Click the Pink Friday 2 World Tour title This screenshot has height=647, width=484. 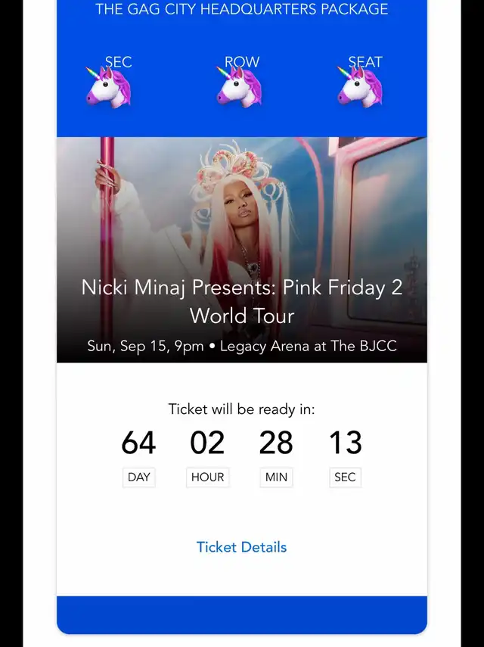click(x=241, y=301)
